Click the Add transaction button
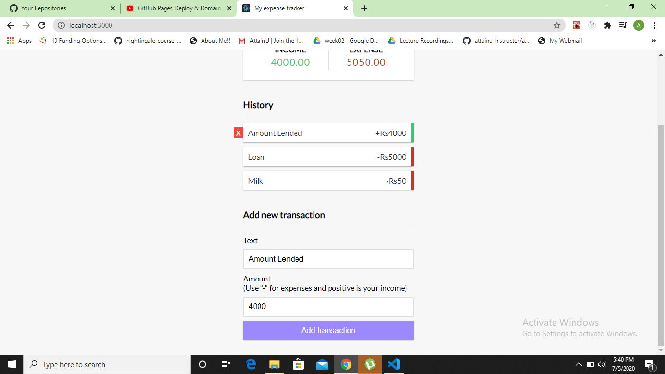The width and height of the screenshot is (665, 374). (329, 331)
